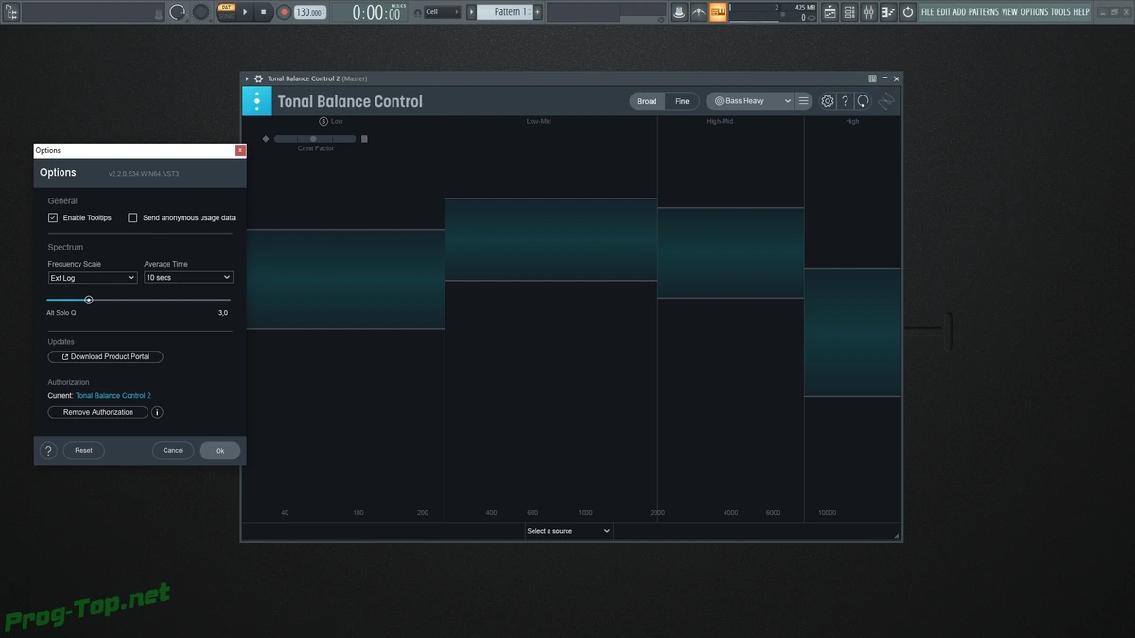Open the Channel rack icon
Viewport: 1135px width, 638px height.
coord(849,11)
